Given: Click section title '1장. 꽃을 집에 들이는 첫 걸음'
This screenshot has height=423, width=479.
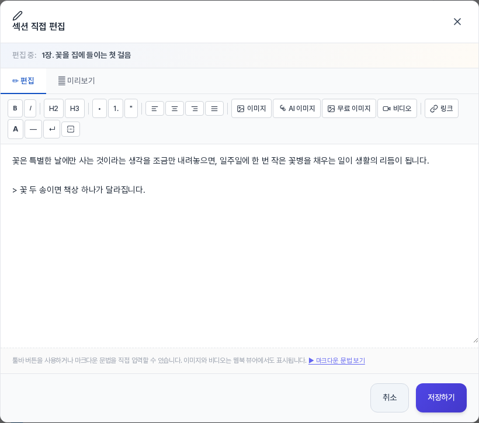Looking at the screenshot, I should (x=86, y=55).
